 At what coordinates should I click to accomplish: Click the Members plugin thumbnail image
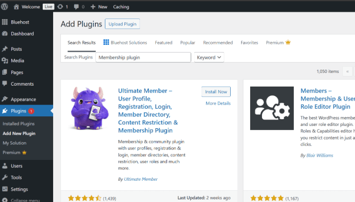click(271, 108)
